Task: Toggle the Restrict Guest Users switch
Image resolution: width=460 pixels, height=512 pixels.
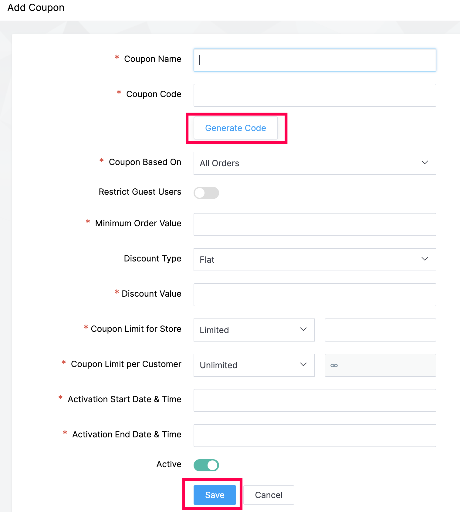Action: pyautogui.click(x=206, y=193)
